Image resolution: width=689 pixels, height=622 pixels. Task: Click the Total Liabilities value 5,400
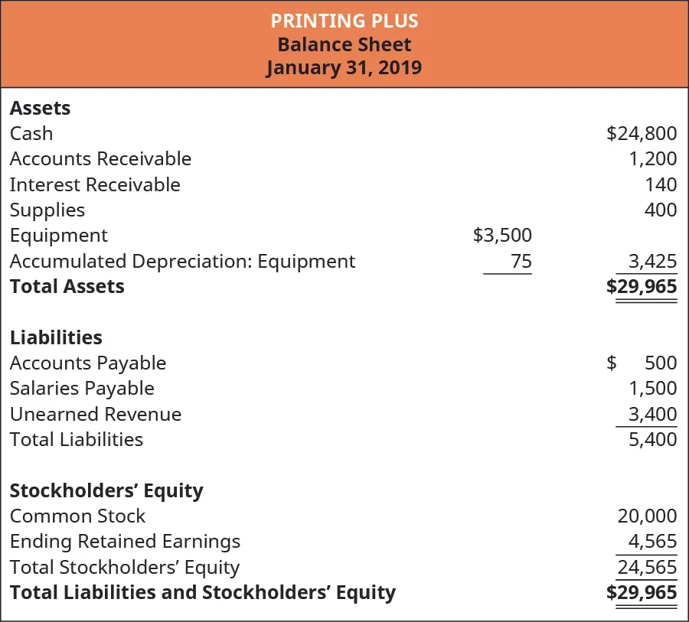(x=652, y=439)
